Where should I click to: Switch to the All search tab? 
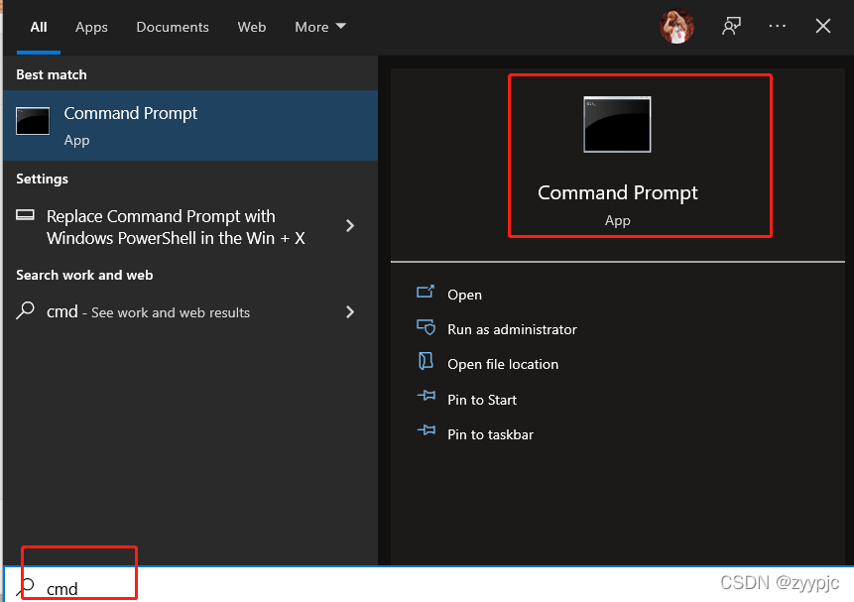coord(38,27)
